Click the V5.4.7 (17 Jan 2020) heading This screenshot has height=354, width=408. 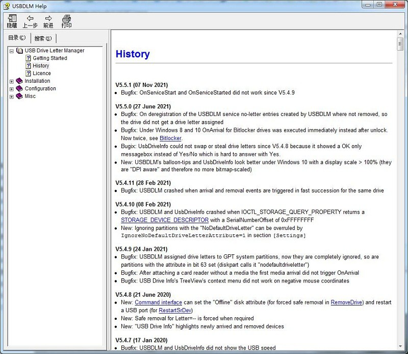142,340
